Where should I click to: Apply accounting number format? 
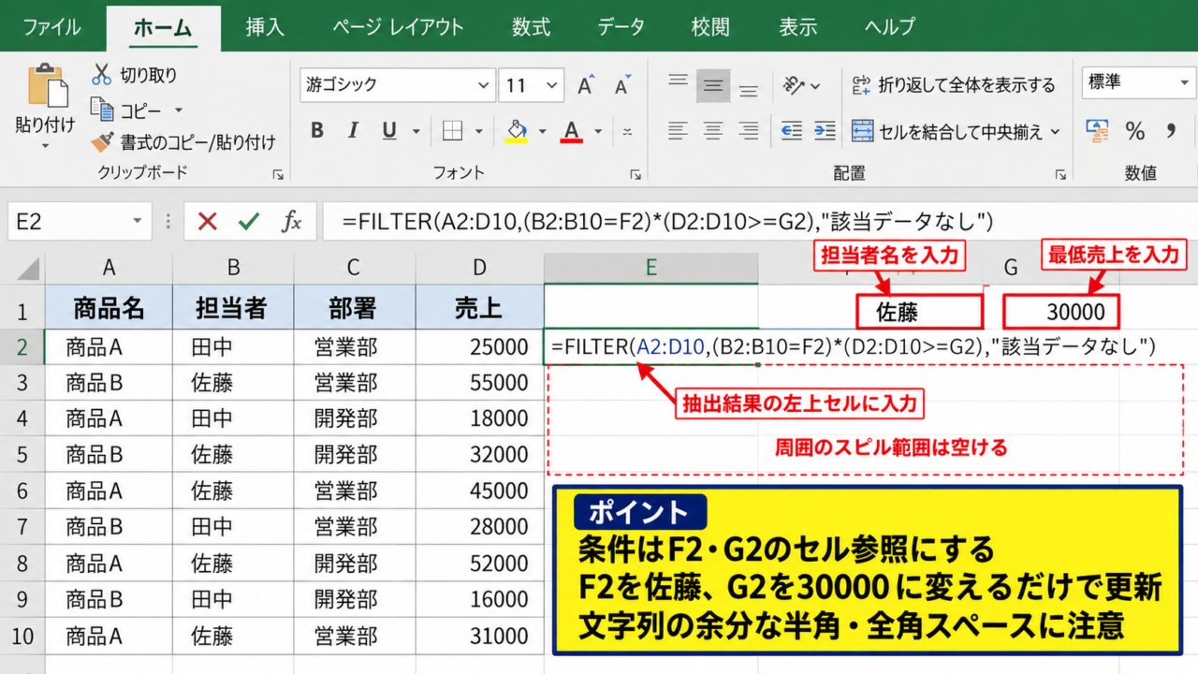pos(1097,131)
